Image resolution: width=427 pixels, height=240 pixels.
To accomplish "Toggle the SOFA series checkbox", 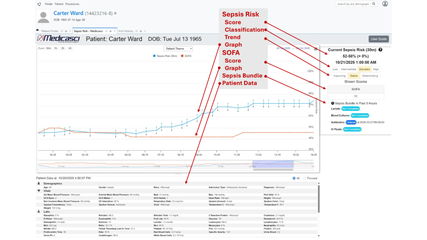I will pyautogui.click(x=182, y=55).
